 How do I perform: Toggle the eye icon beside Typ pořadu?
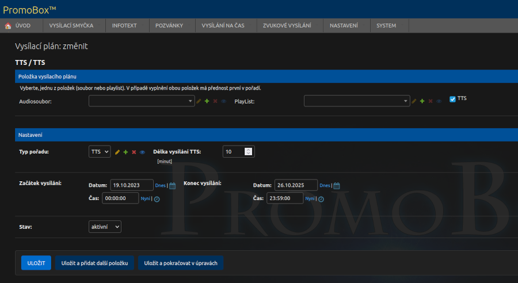click(142, 152)
